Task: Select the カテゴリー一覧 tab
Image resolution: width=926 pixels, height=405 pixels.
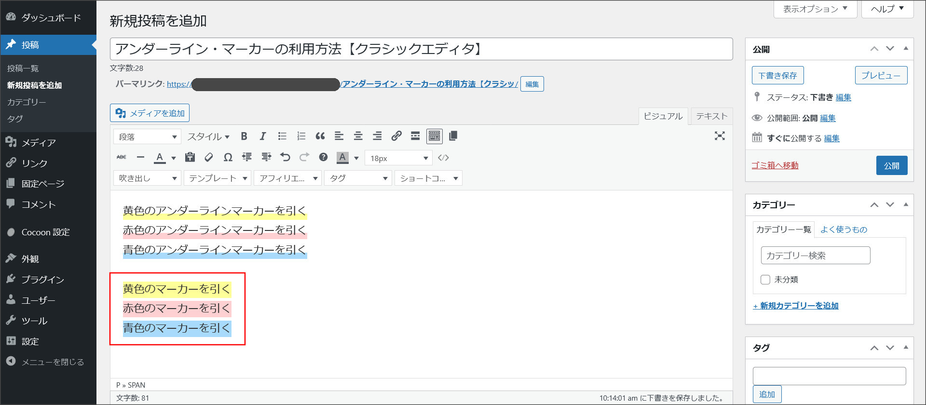Action: coord(783,229)
